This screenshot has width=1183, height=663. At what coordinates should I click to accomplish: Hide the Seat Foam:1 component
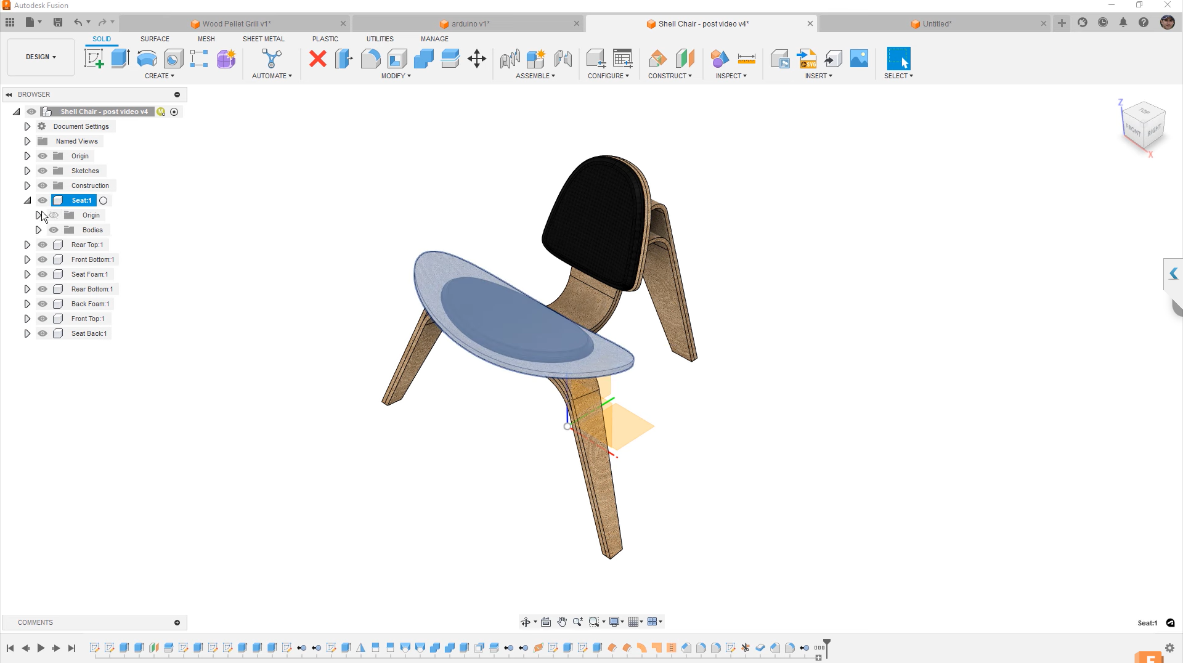coord(43,274)
